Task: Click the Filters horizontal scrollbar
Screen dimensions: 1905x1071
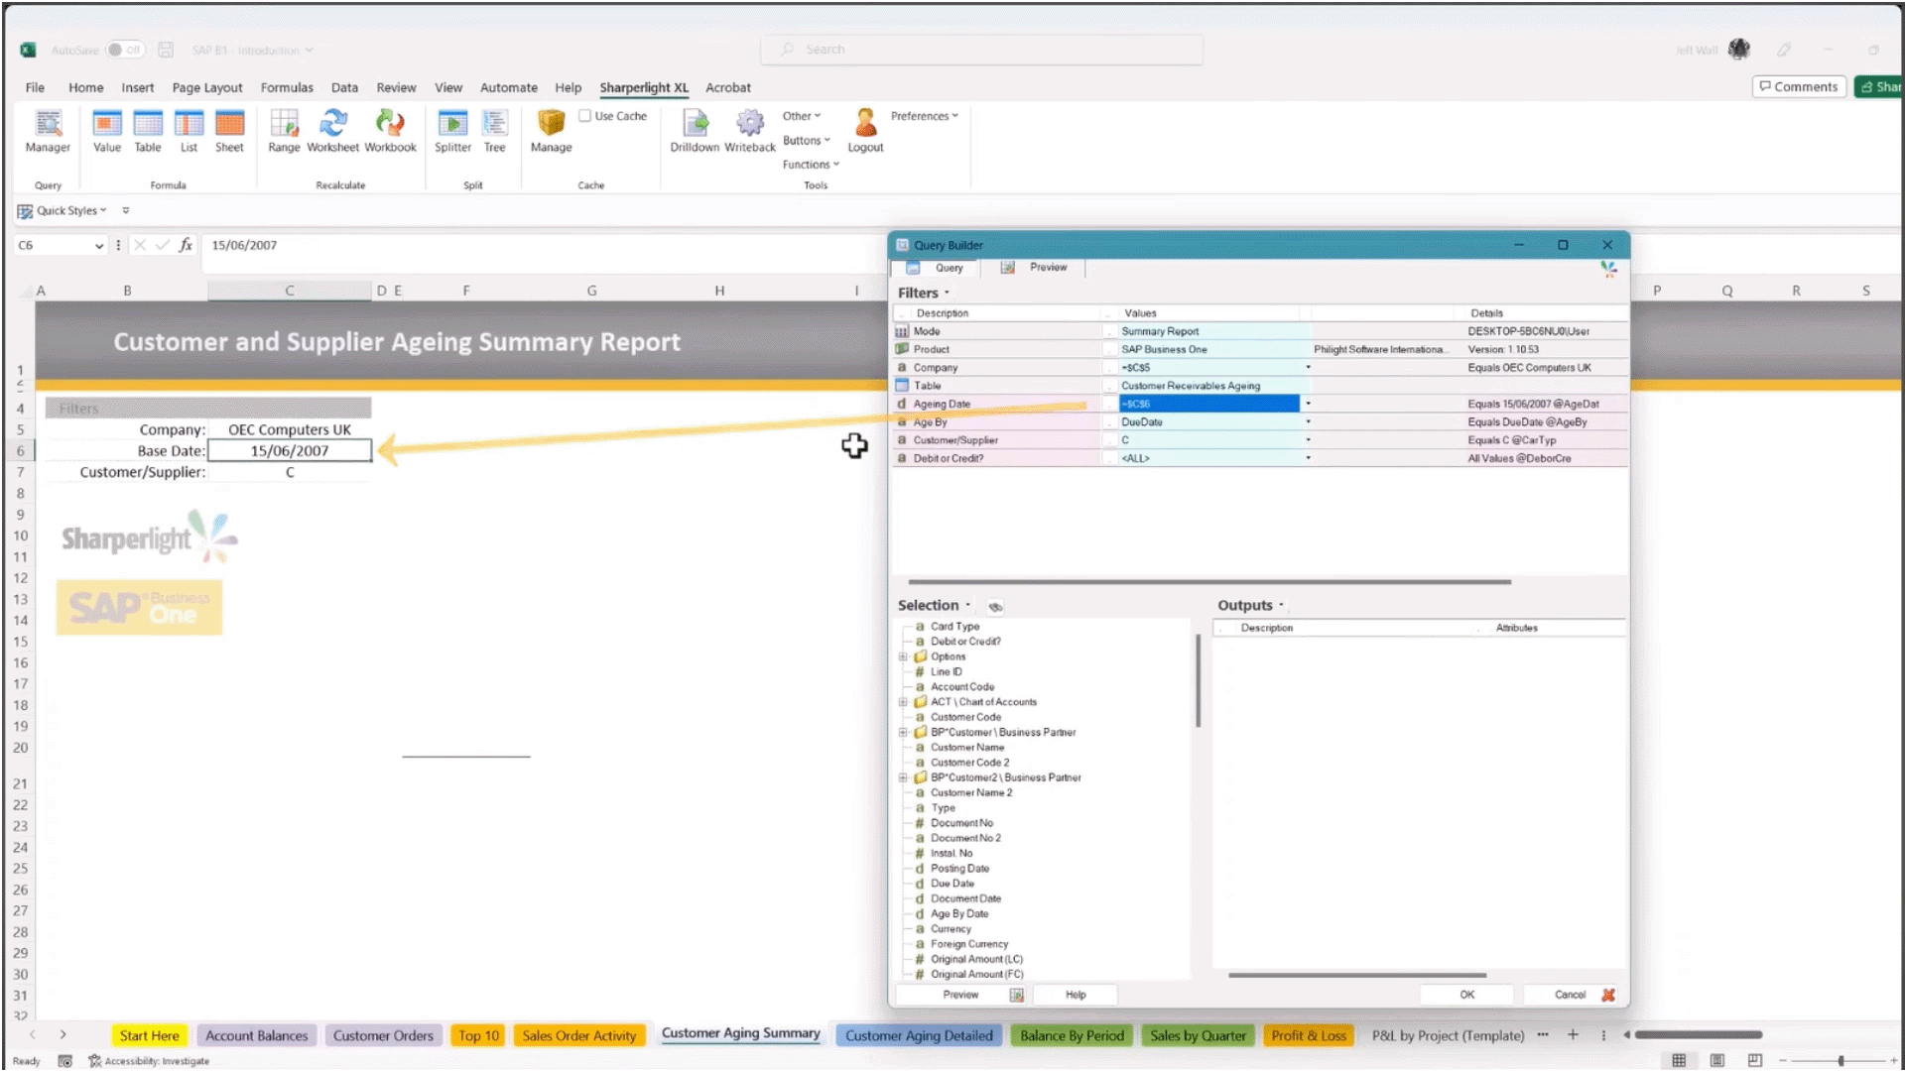Action: point(1209,582)
